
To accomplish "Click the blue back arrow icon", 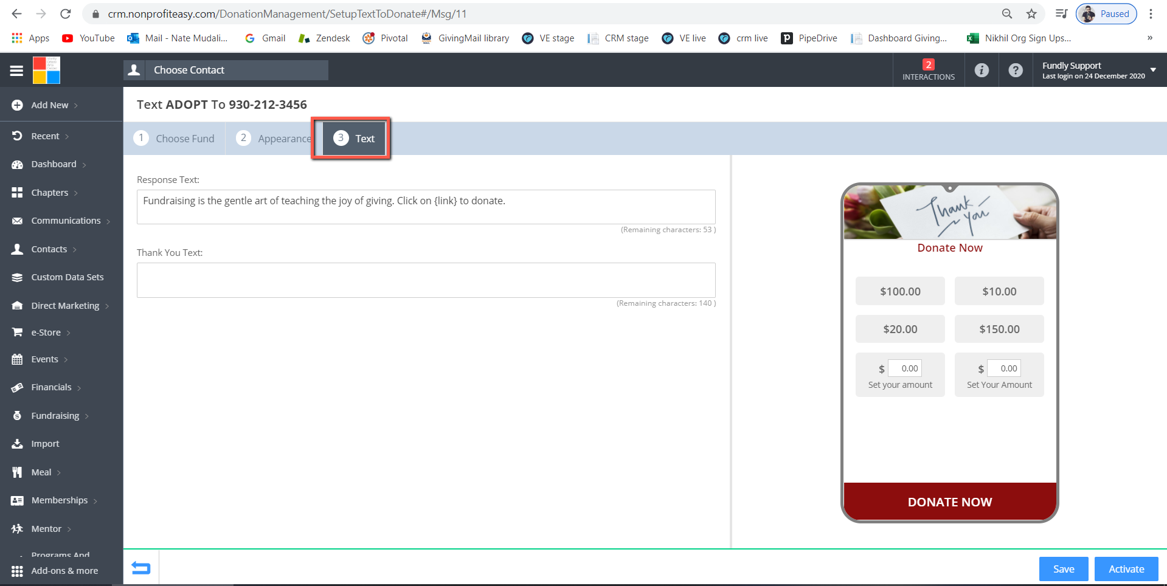I will 141,568.
